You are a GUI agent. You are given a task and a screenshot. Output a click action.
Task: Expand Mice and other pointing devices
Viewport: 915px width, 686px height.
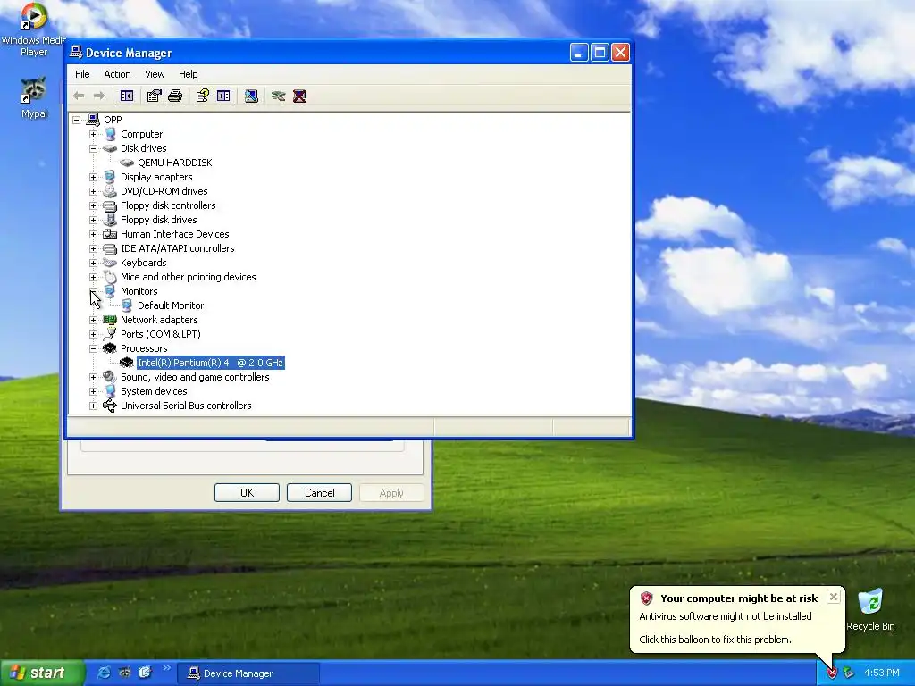click(93, 277)
